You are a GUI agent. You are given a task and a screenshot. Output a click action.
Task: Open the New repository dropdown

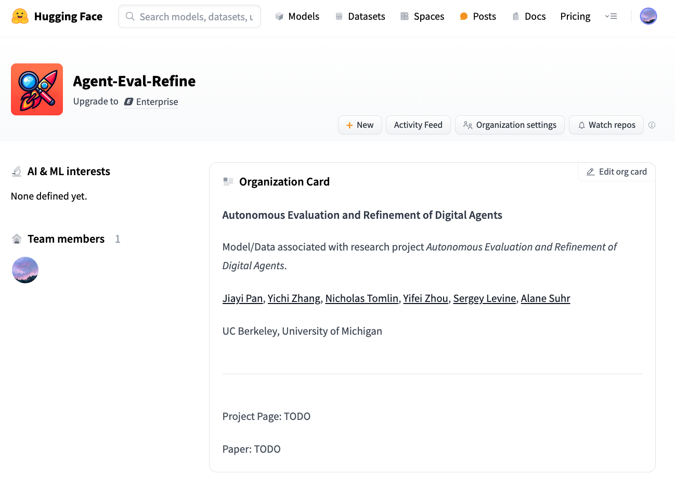point(360,125)
